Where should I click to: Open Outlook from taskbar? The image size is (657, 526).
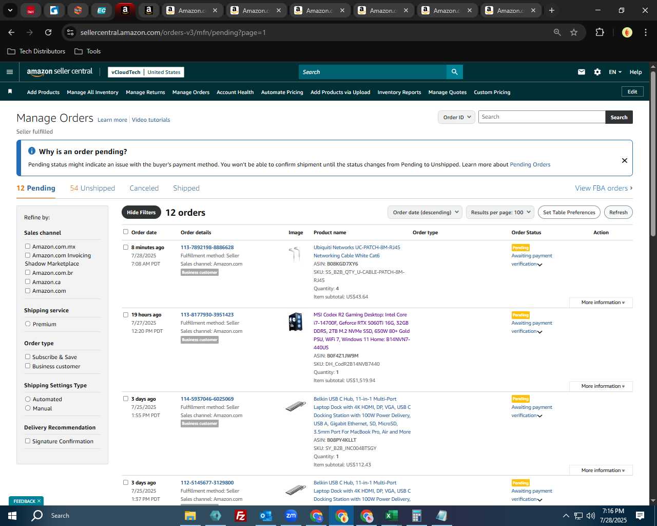click(x=265, y=516)
